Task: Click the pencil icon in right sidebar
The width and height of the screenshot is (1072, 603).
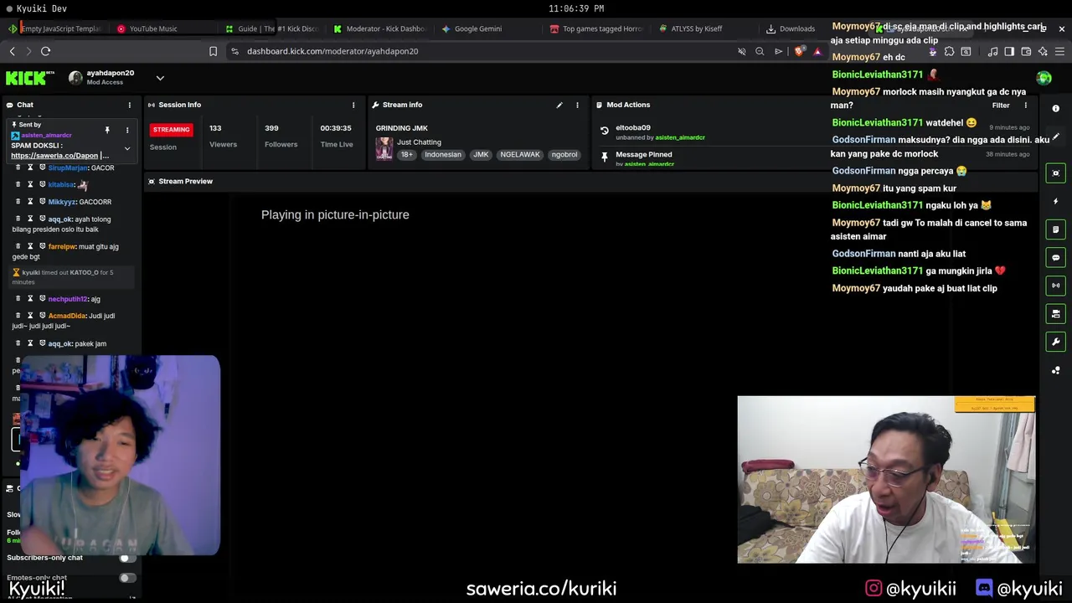Action: [x=1055, y=137]
